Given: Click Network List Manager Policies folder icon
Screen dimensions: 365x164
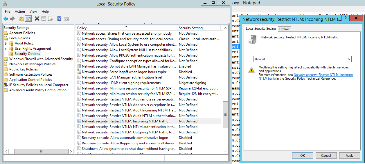Looking at the screenshot, I should click(6, 64).
